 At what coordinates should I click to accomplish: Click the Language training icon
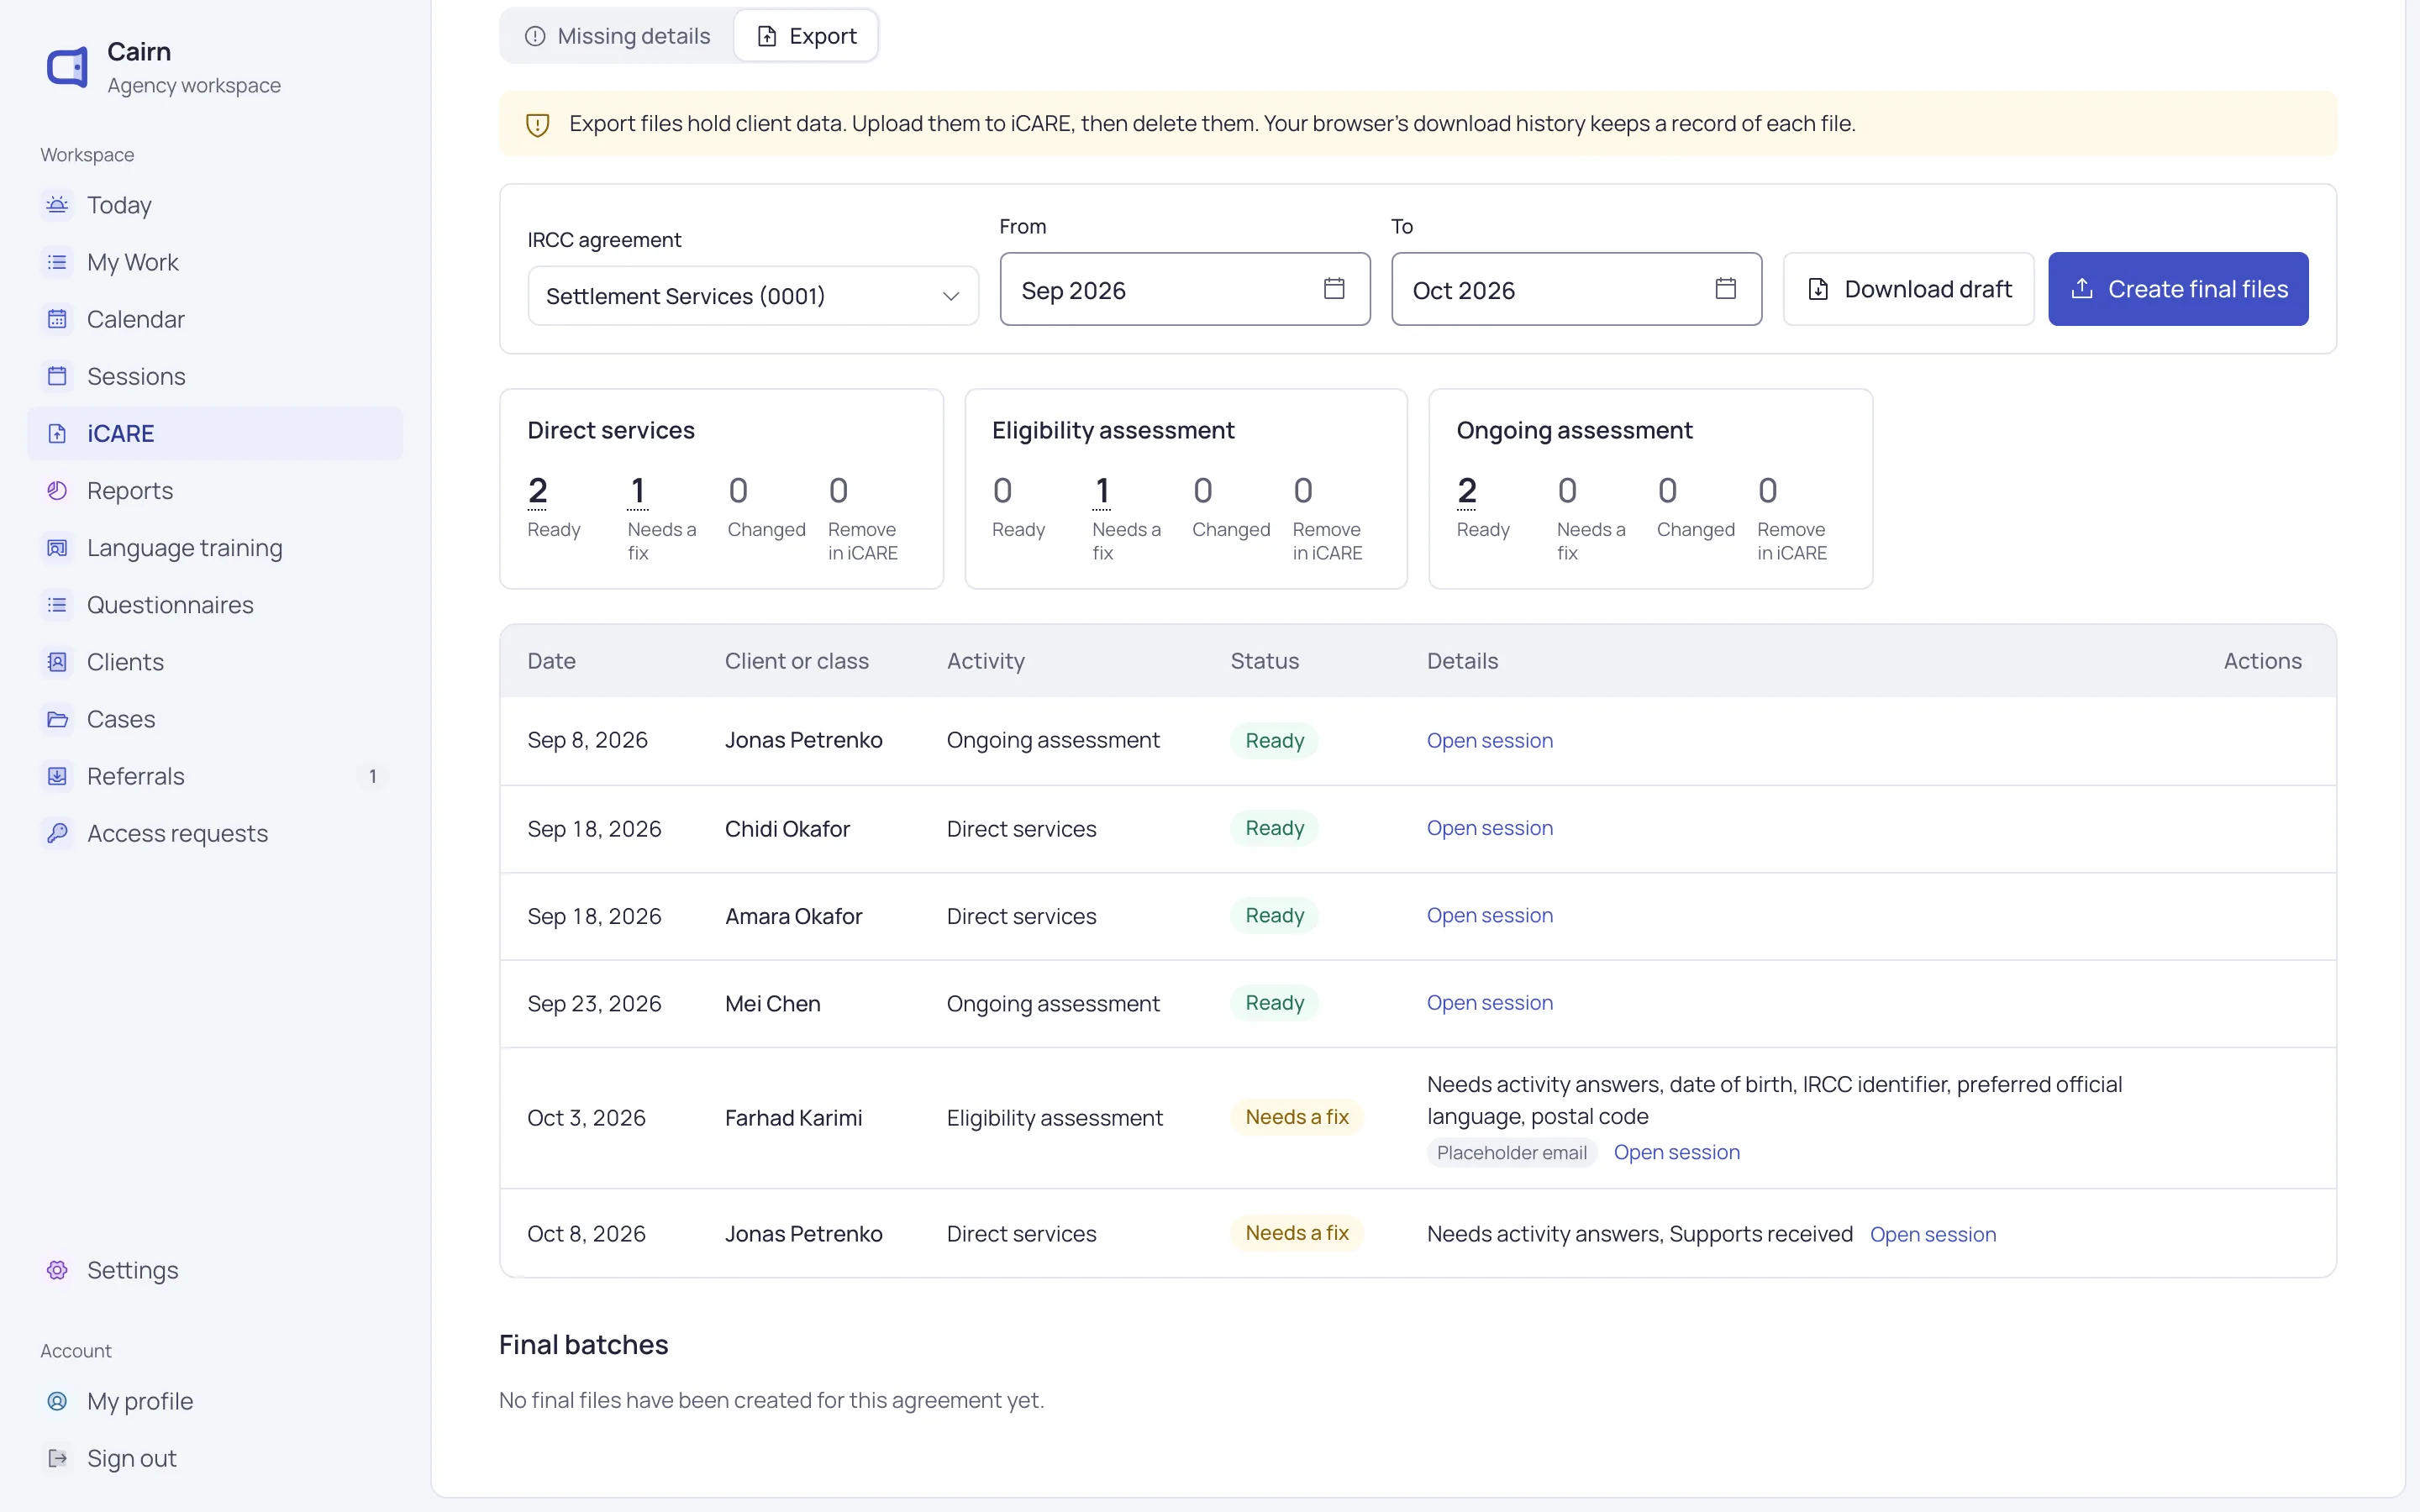[57, 547]
